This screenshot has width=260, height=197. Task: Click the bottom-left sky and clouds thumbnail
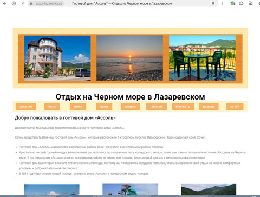(x=52, y=189)
